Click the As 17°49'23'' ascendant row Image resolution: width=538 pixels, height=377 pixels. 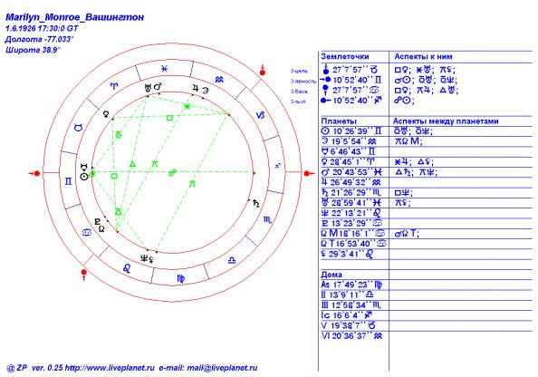[352, 285]
